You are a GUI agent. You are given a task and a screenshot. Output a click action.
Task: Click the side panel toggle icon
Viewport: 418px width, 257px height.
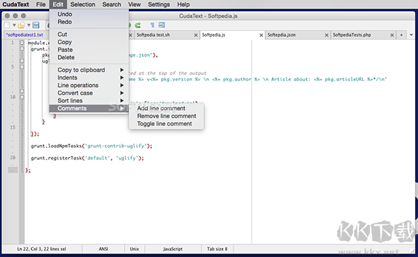(162, 25)
